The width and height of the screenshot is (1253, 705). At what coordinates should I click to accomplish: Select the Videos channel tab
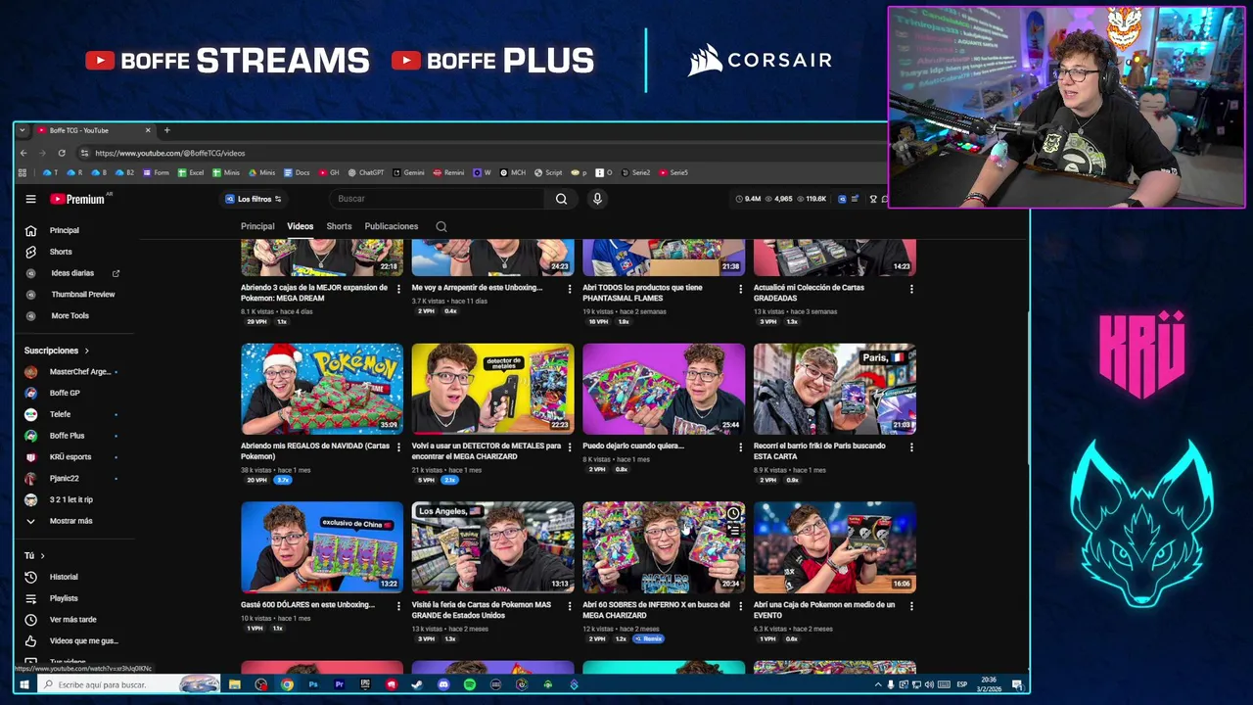300,226
